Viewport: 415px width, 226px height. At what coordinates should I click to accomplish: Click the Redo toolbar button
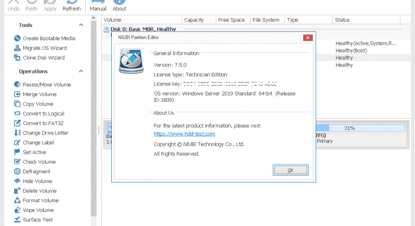click(32, 6)
